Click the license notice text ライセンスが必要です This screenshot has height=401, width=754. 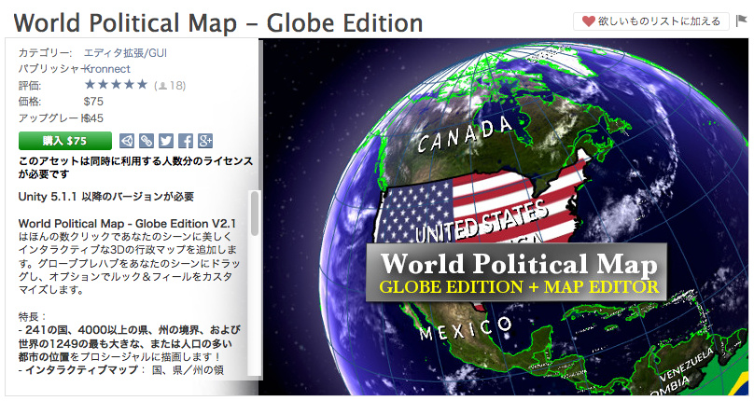[x=136, y=167]
